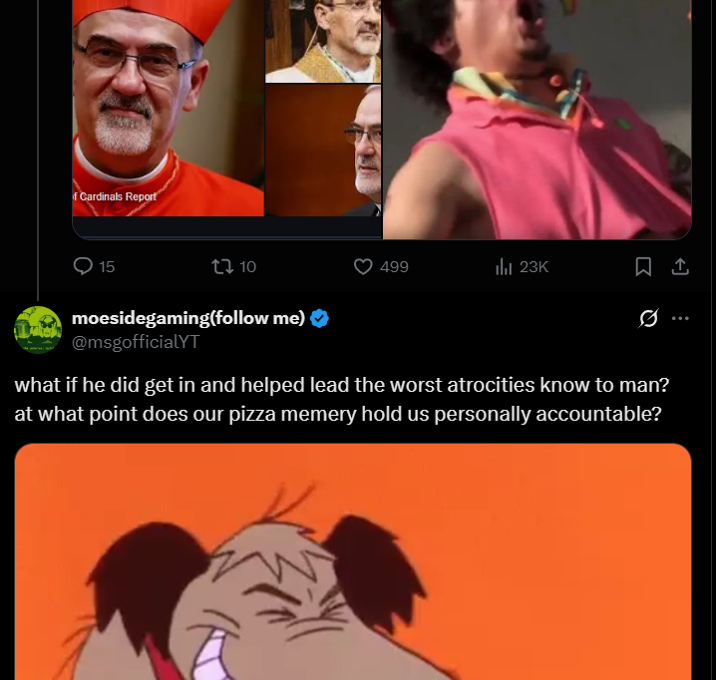Open the view analytics bar chart icon

[504, 266]
